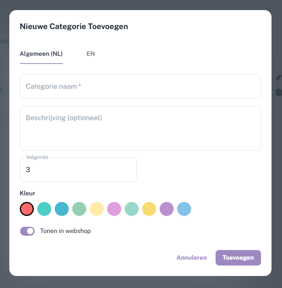Pick the golden yellow color swatch
282x288 pixels.
click(149, 209)
